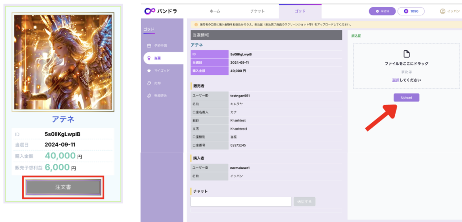
Task: Click the warning icon in the yellow notice
Action: 196,24
